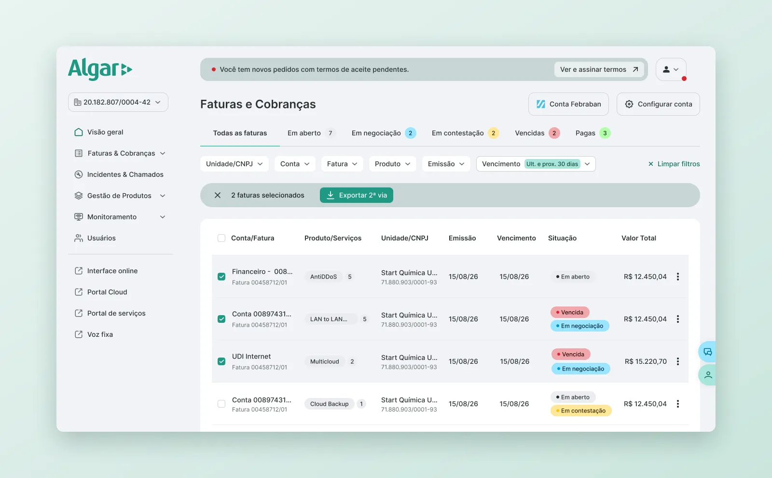Switch to the Em aberto tab
Screen dimensions: 772x478
311,133
